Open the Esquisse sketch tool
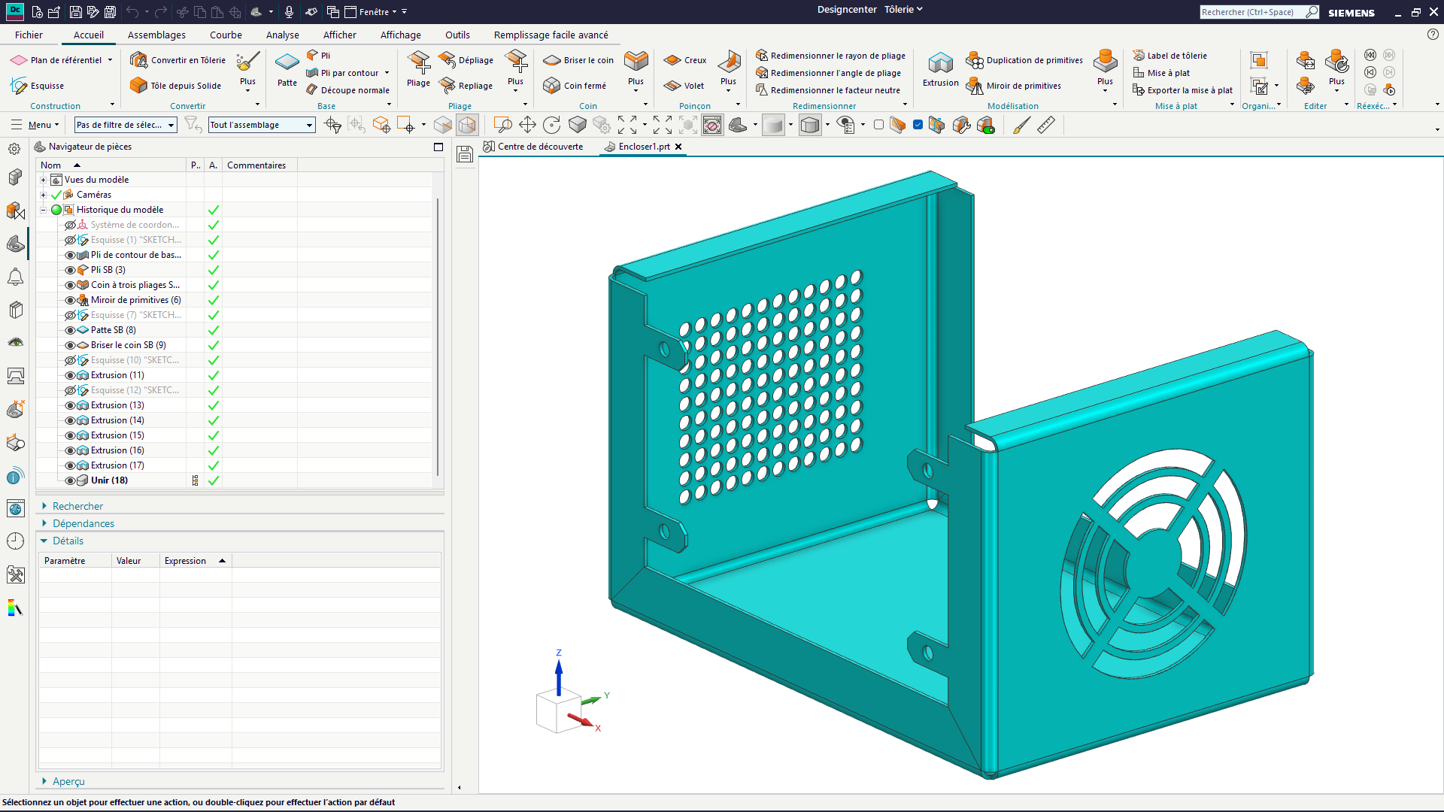This screenshot has height=812, width=1444. [38, 86]
